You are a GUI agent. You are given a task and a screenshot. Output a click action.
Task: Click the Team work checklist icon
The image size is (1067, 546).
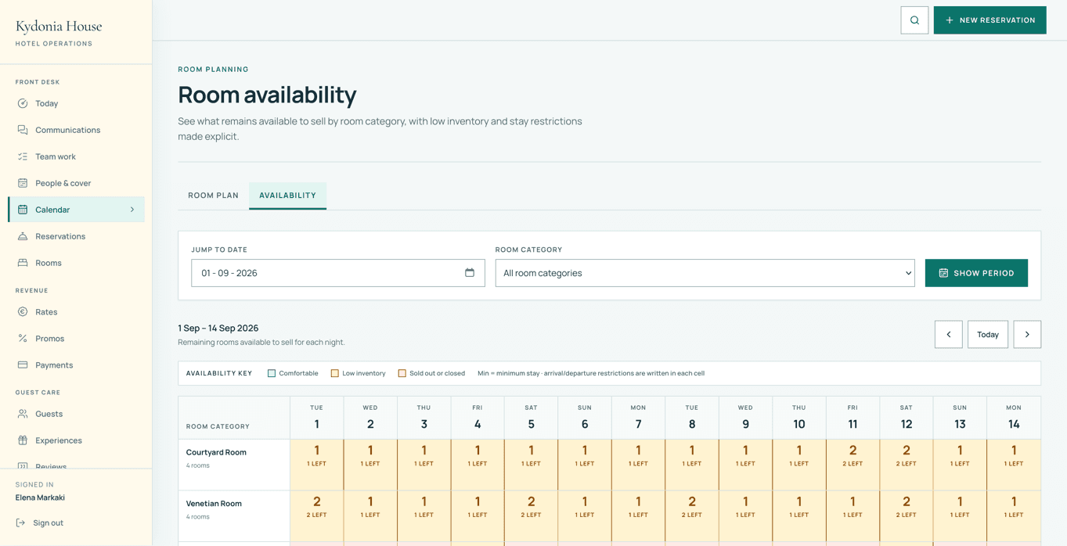click(23, 156)
